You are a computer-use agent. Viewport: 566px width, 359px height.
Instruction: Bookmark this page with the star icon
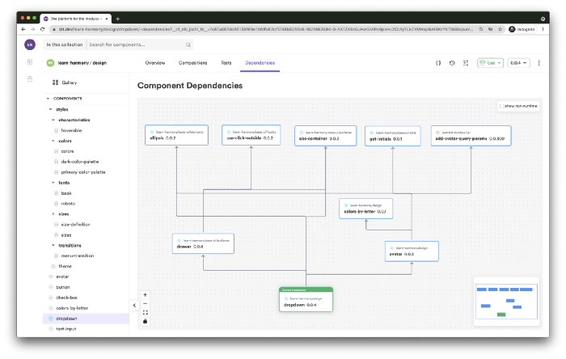point(500,29)
